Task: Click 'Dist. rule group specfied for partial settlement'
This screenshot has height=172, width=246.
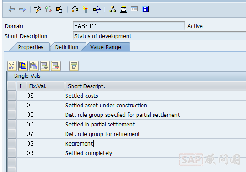Action: [x=123, y=115]
